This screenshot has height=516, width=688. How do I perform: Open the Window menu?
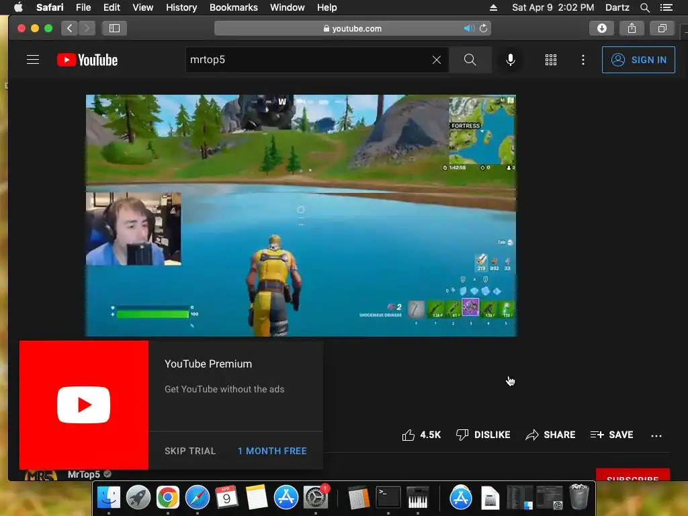click(x=287, y=7)
